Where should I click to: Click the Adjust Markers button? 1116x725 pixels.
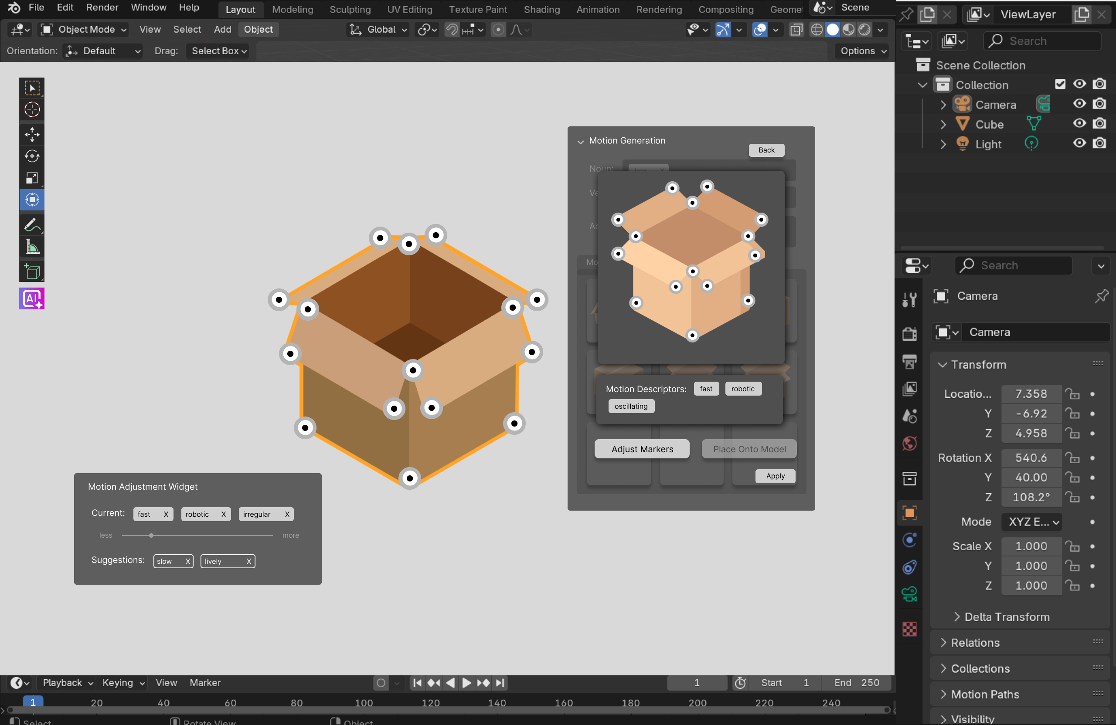[x=641, y=448]
